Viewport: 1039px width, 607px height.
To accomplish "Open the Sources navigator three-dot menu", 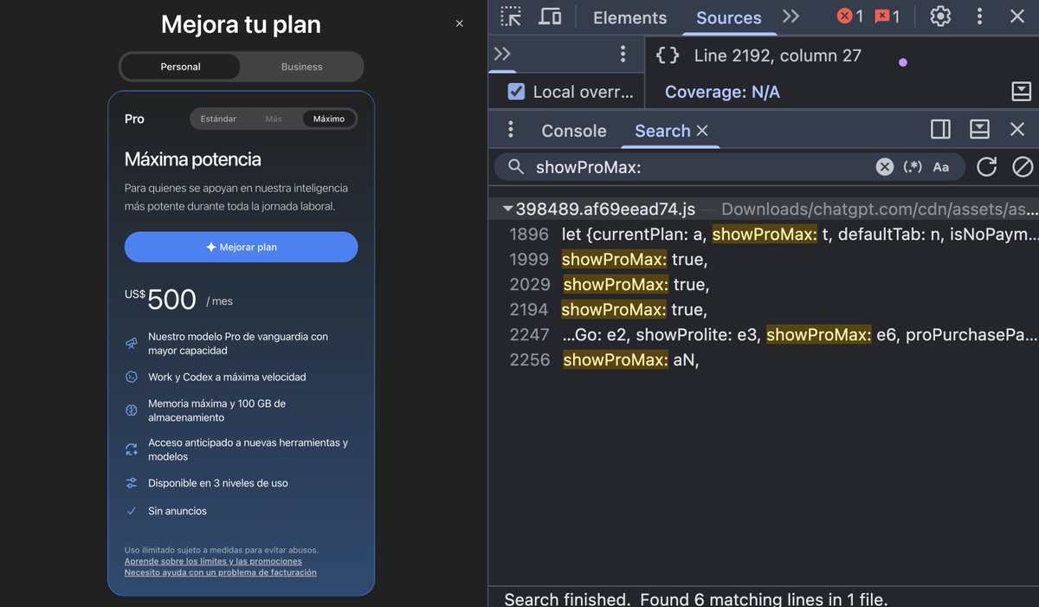I will pyautogui.click(x=623, y=55).
